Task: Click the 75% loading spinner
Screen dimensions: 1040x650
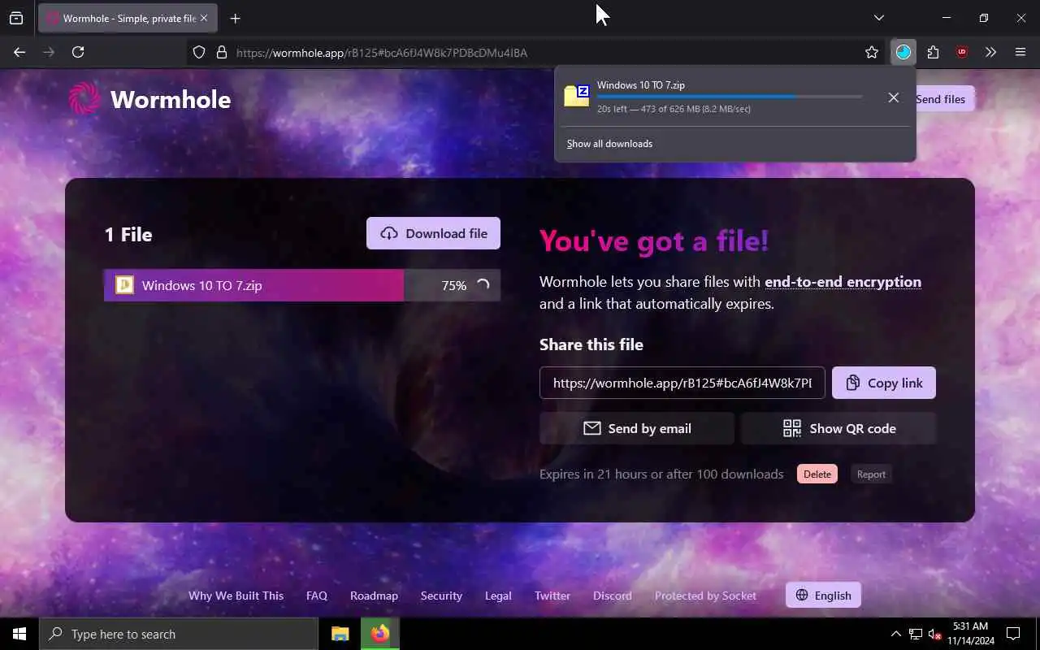Action: coord(483,285)
